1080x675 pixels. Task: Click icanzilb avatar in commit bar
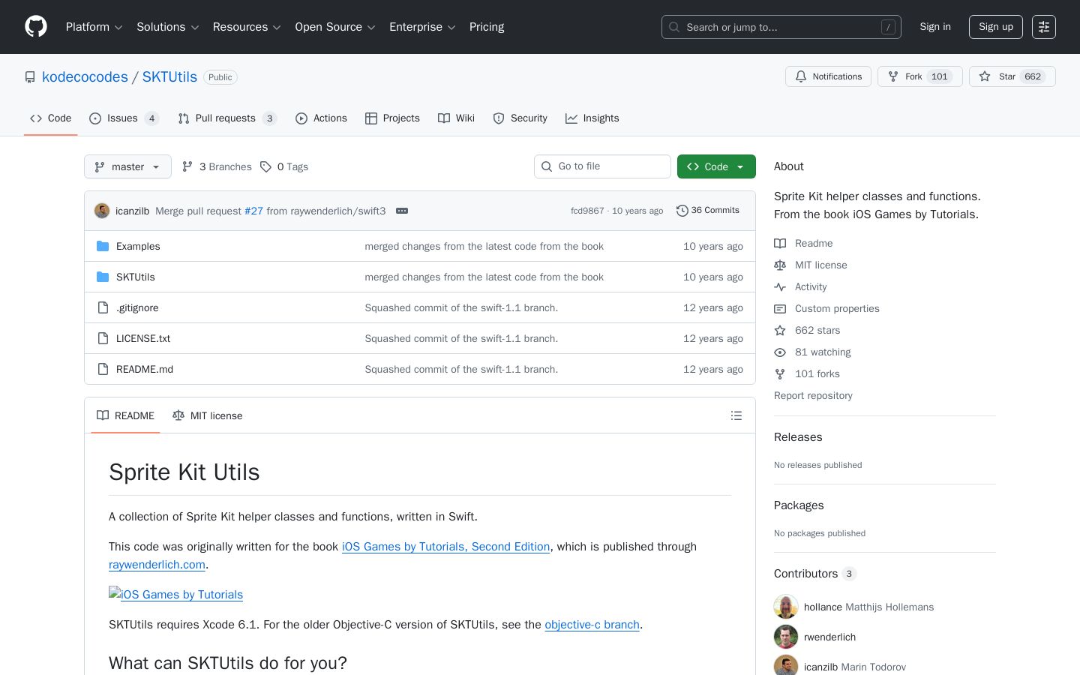pos(102,211)
